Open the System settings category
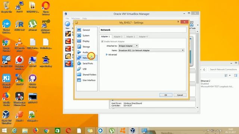The image size is (239, 134). click(87, 36)
